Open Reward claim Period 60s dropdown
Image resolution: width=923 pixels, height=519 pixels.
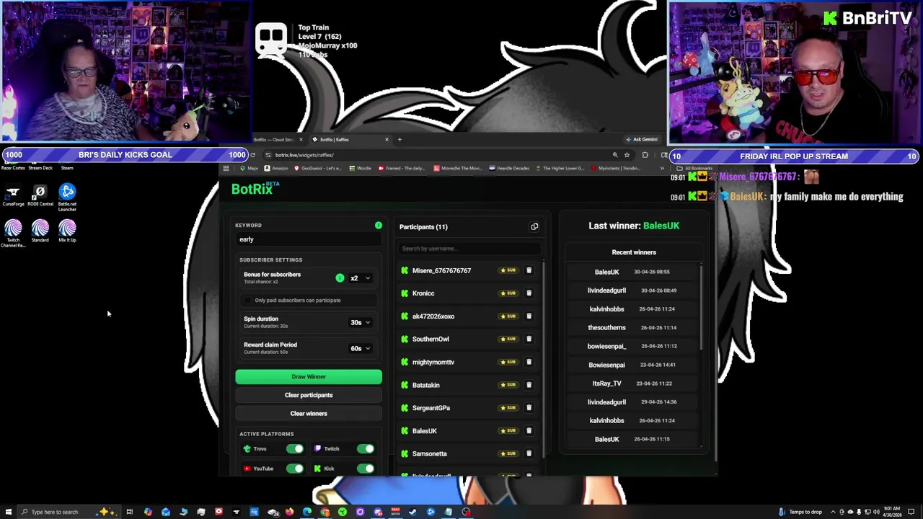point(360,349)
